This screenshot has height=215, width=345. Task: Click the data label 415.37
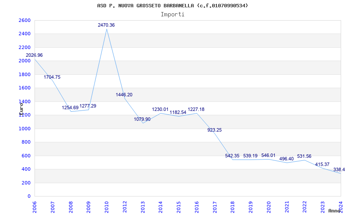[322, 164]
